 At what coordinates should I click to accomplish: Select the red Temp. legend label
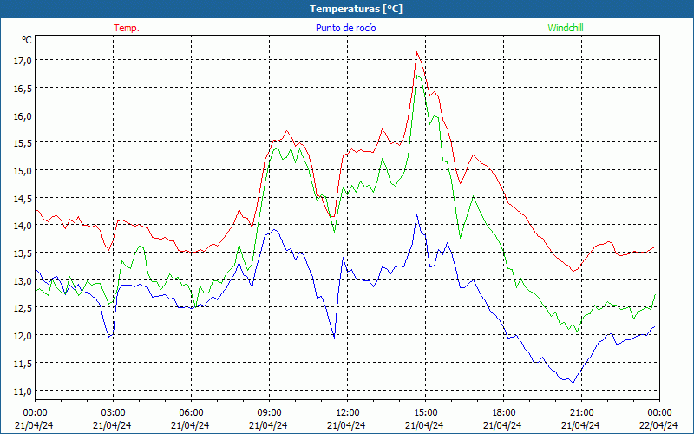coord(127,28)
